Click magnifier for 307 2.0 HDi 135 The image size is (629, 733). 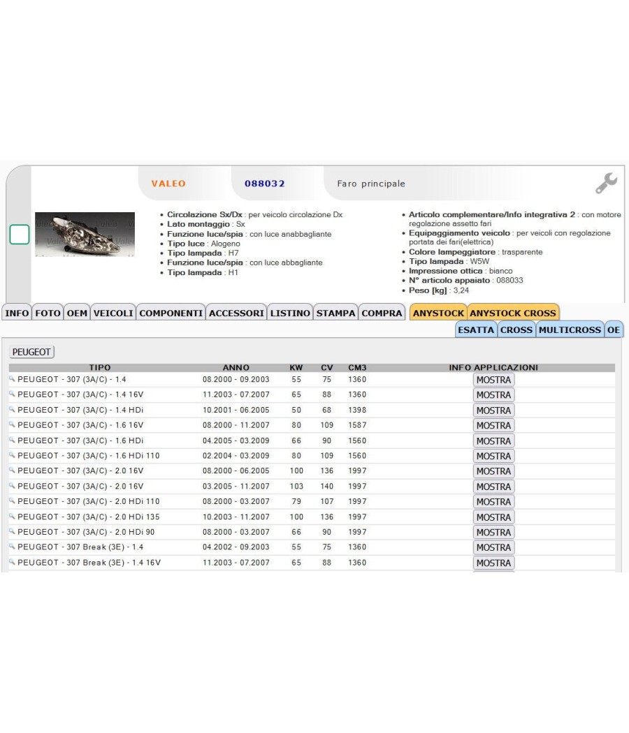pos(12,516)
